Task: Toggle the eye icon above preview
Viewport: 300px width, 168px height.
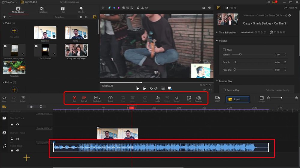Action: (147, 8)
